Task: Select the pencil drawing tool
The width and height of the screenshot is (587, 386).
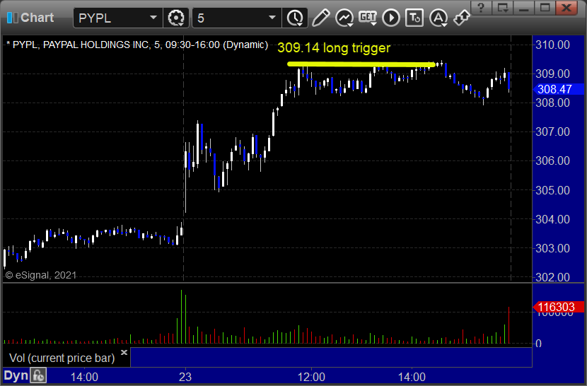Action: click(321, 18)
